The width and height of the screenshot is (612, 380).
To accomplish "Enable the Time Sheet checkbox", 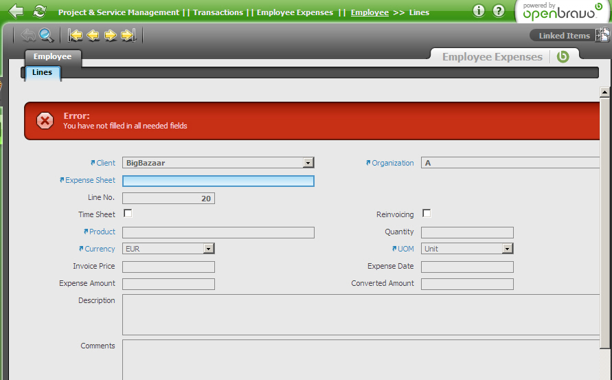I will tap(128, 214).
